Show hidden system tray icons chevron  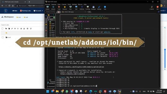point(131,91)
